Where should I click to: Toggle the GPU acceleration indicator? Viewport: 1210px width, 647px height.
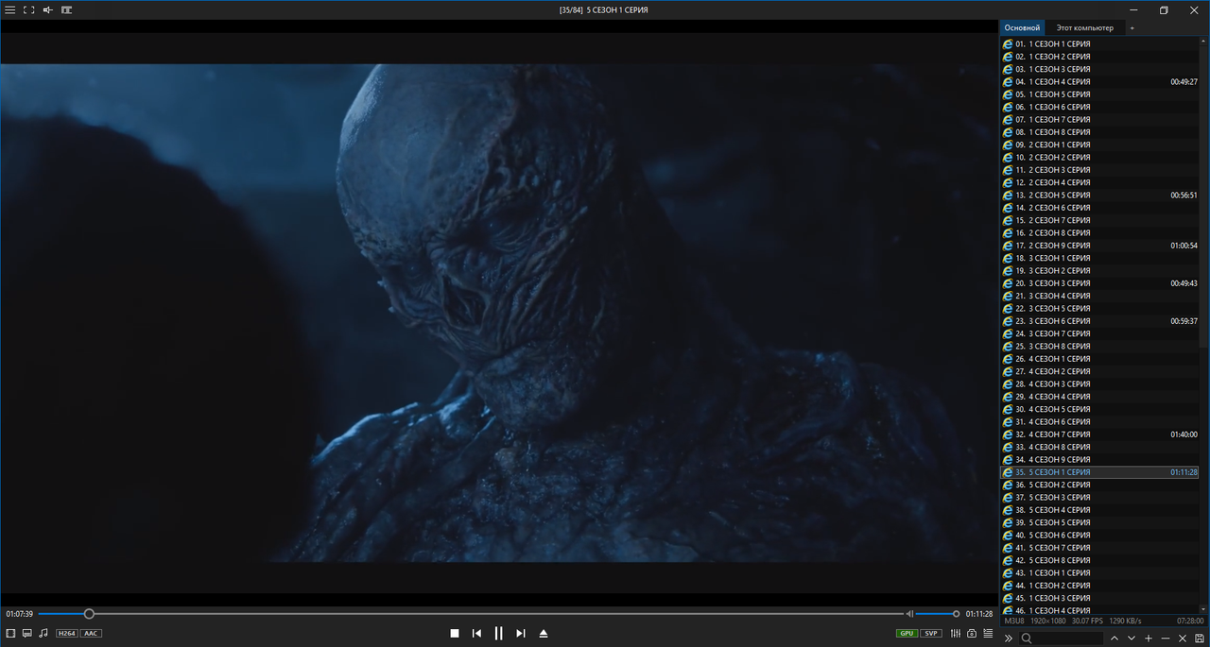pyautogui.click(x=907, y=633)
